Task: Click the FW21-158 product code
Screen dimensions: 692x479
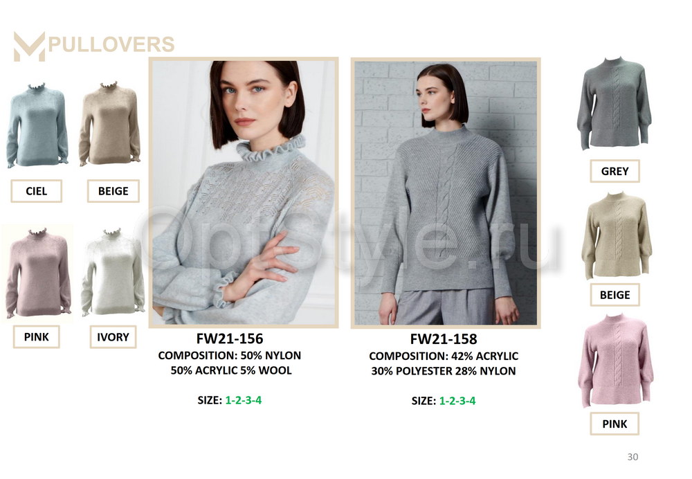Action: 444,339
